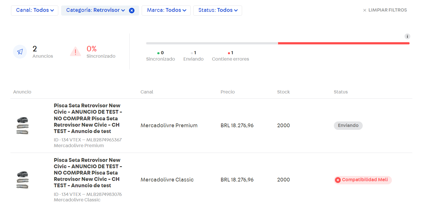Click the red warning triangle icon
This screenshot has height=206, width=421.
click(75, 52)
